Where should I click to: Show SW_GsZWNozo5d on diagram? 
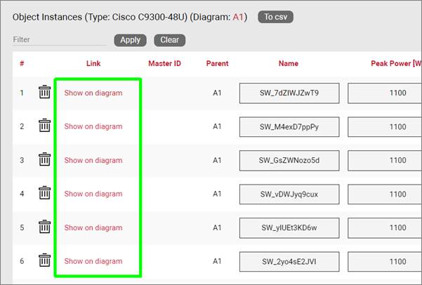[x=93, y=160]
